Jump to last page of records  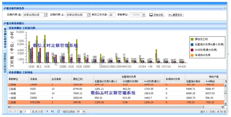pyautogui.click(x=52, y=111)
